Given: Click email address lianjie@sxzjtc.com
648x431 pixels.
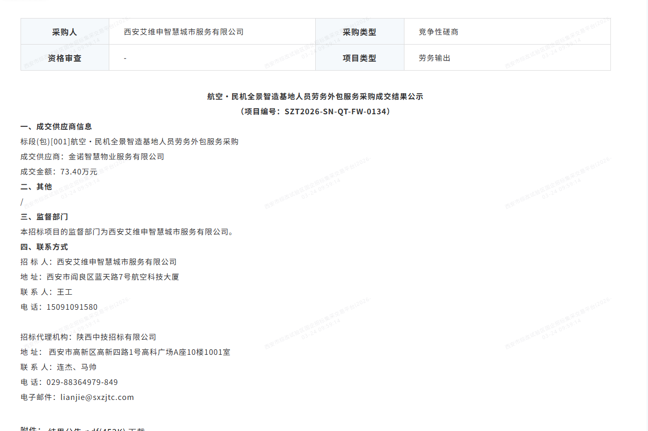Looking at the screenshot, I should (x=97, y=397).
